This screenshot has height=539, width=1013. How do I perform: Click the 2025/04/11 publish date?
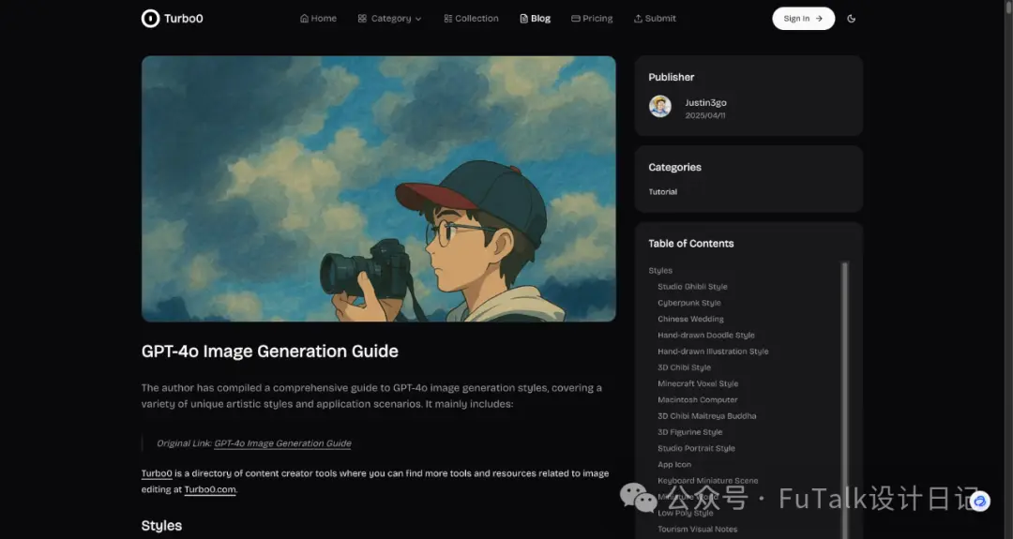pyautogui.click(x=704, y=115)
